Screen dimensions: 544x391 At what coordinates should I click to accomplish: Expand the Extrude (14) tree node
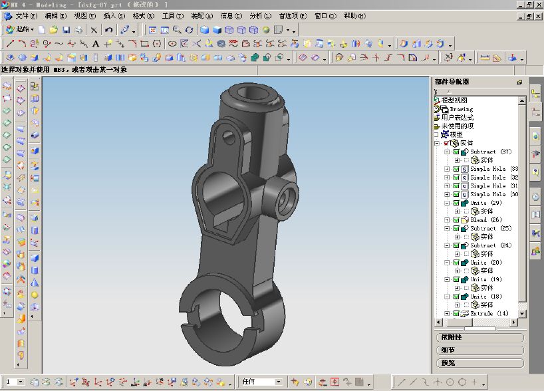tap(447, 313)
